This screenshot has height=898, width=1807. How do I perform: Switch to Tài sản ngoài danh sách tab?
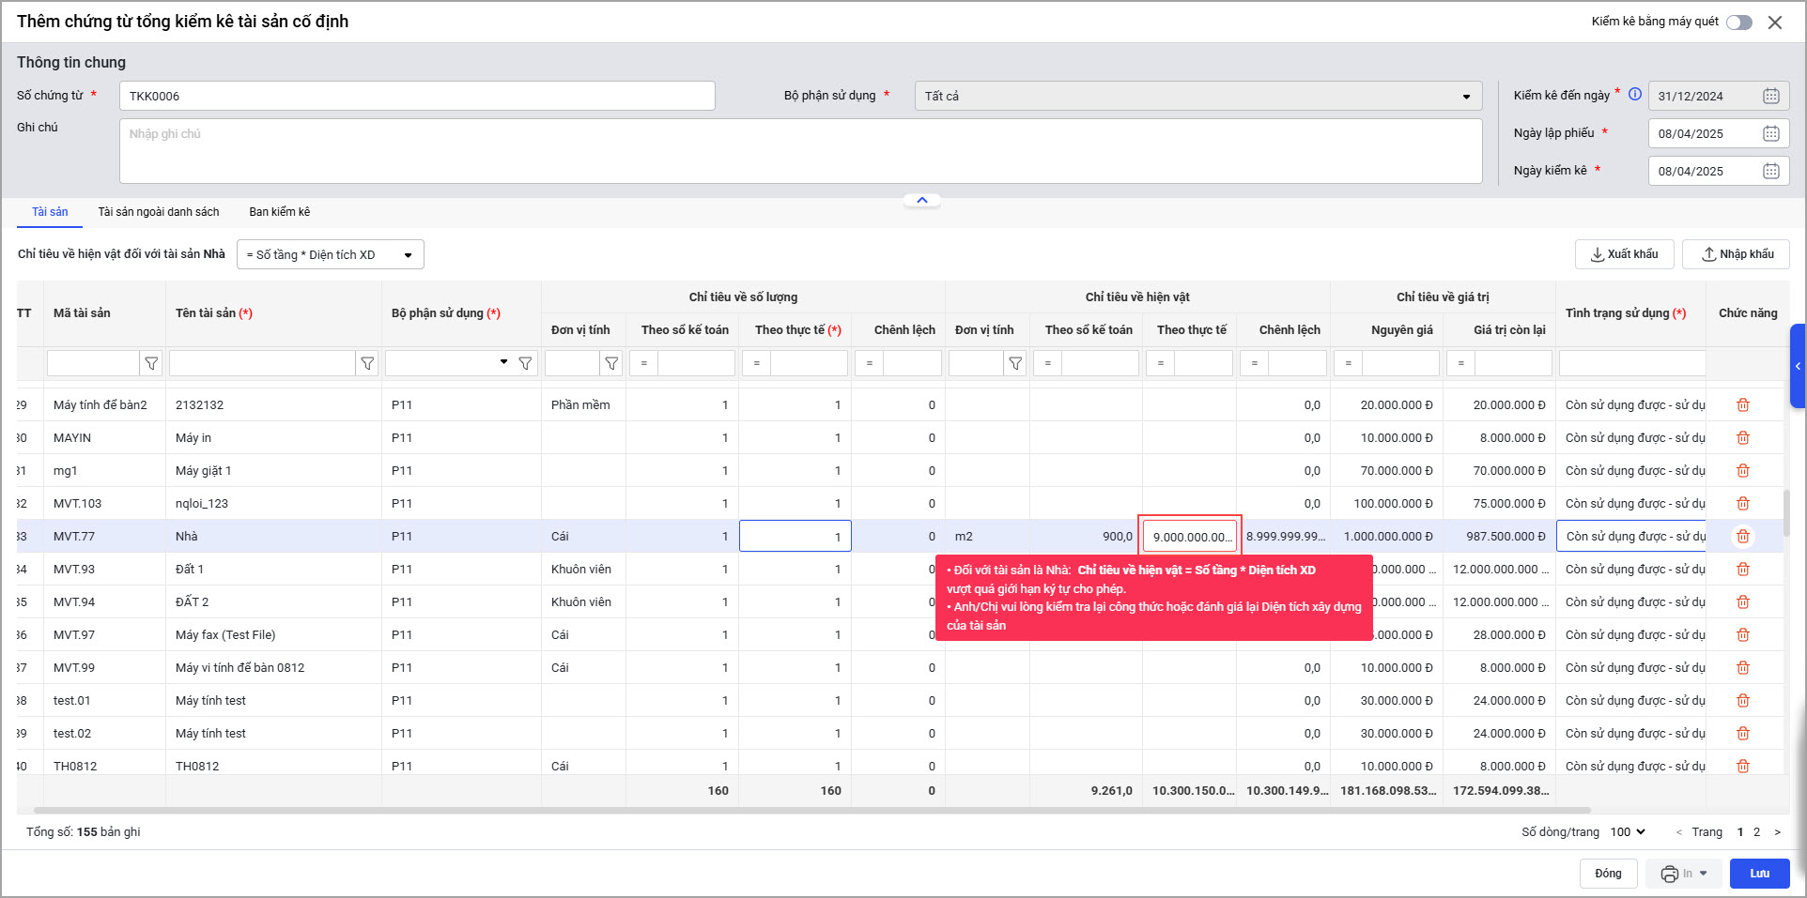[x=159, y=212]
